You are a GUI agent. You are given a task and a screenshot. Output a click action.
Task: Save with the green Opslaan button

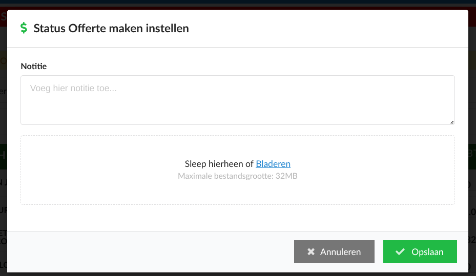point(420,252)
